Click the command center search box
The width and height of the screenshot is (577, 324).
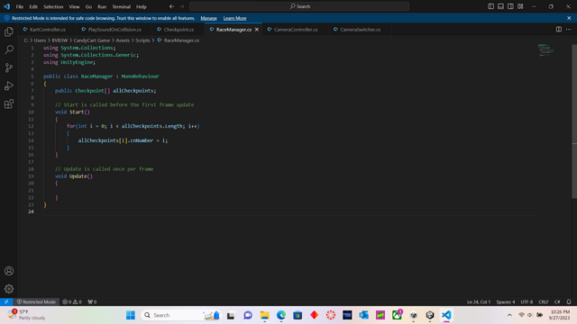[x=299, y=6]
